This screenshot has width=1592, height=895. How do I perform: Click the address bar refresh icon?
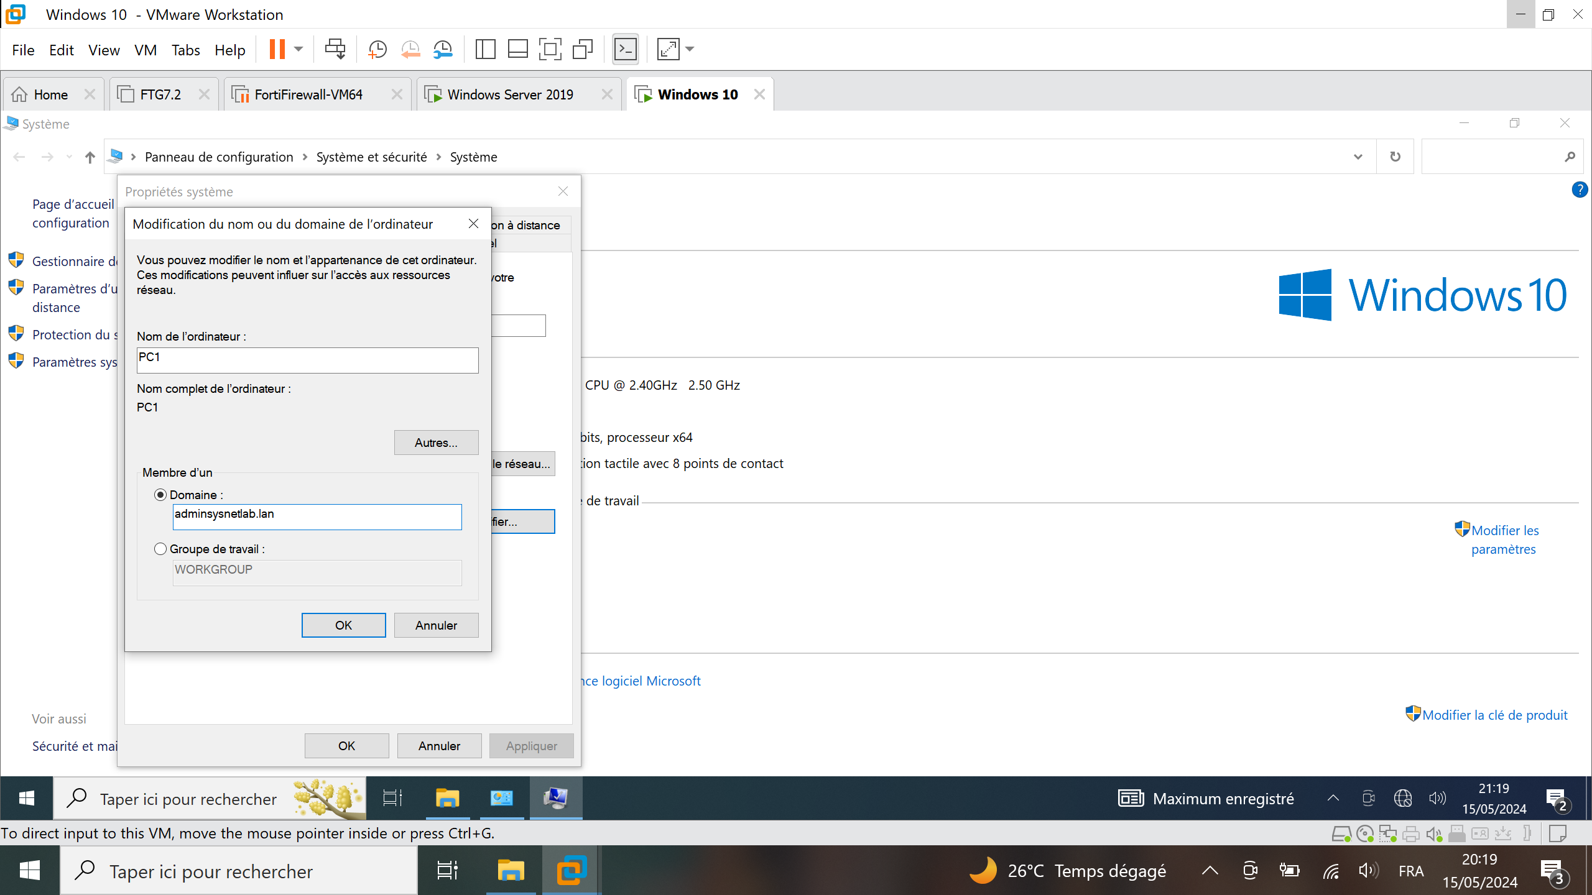click(x=1395, y=157)
